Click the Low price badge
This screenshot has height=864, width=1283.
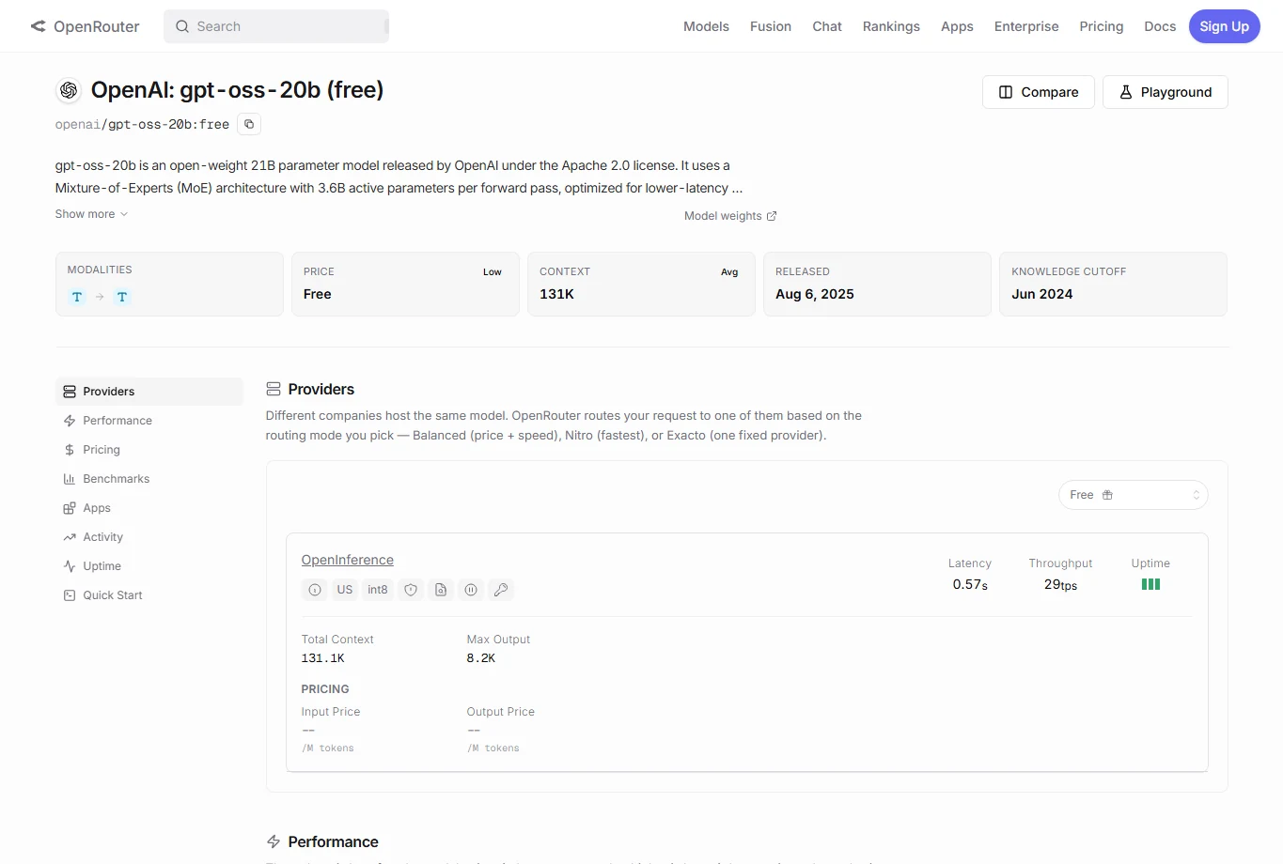click(493, 272)
